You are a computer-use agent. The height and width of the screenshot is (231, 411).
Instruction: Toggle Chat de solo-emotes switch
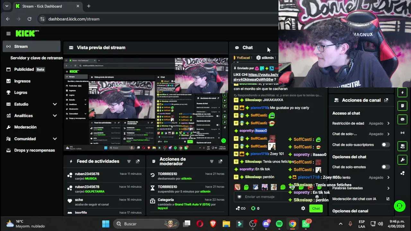[385, 167]
